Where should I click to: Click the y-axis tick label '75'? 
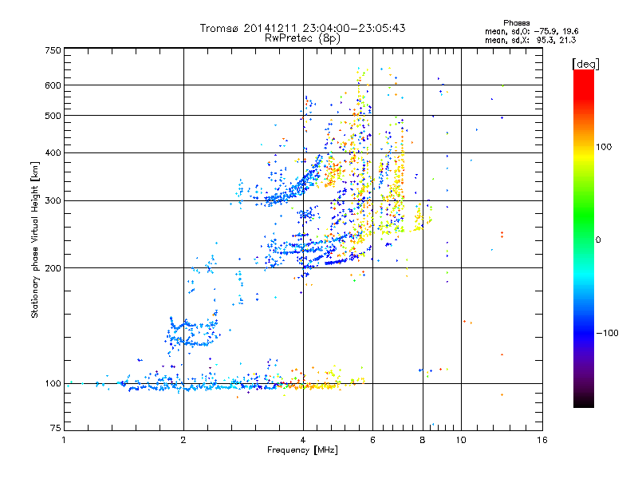(56, 428)
